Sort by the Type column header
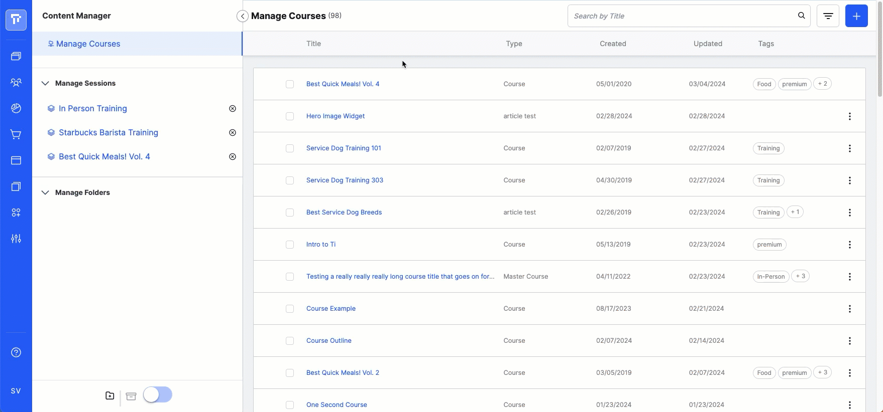Screen dimensions: 883x412 coord(514,44)
